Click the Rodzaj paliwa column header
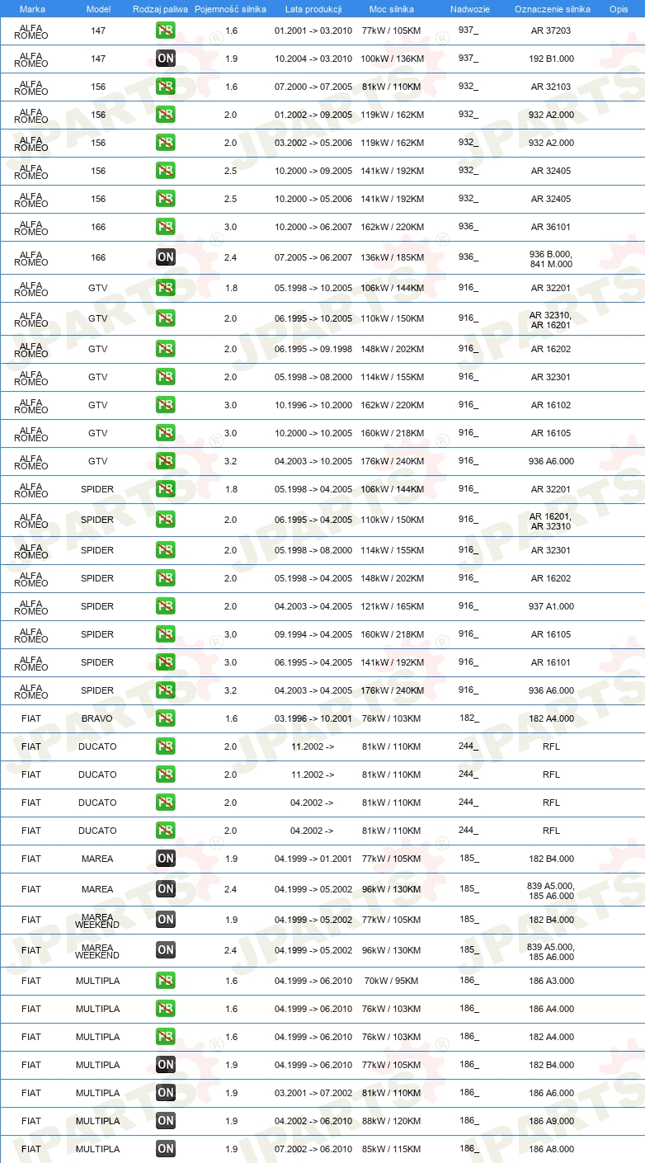 [x=161, y=8]
